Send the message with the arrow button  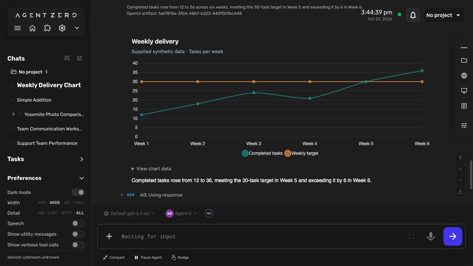[x=453, y=236]
